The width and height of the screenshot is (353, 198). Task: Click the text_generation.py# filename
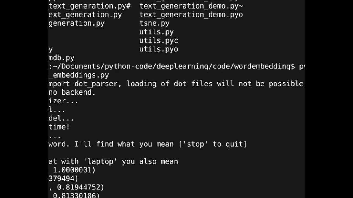pyautogui.click(x=90, y=6)
